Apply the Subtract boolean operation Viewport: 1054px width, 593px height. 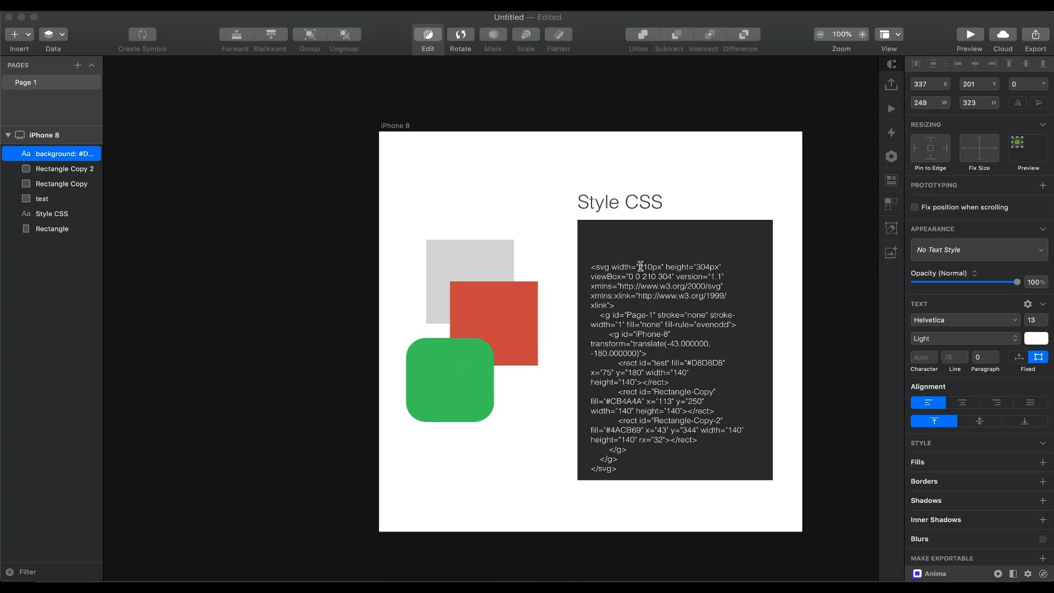676,34
